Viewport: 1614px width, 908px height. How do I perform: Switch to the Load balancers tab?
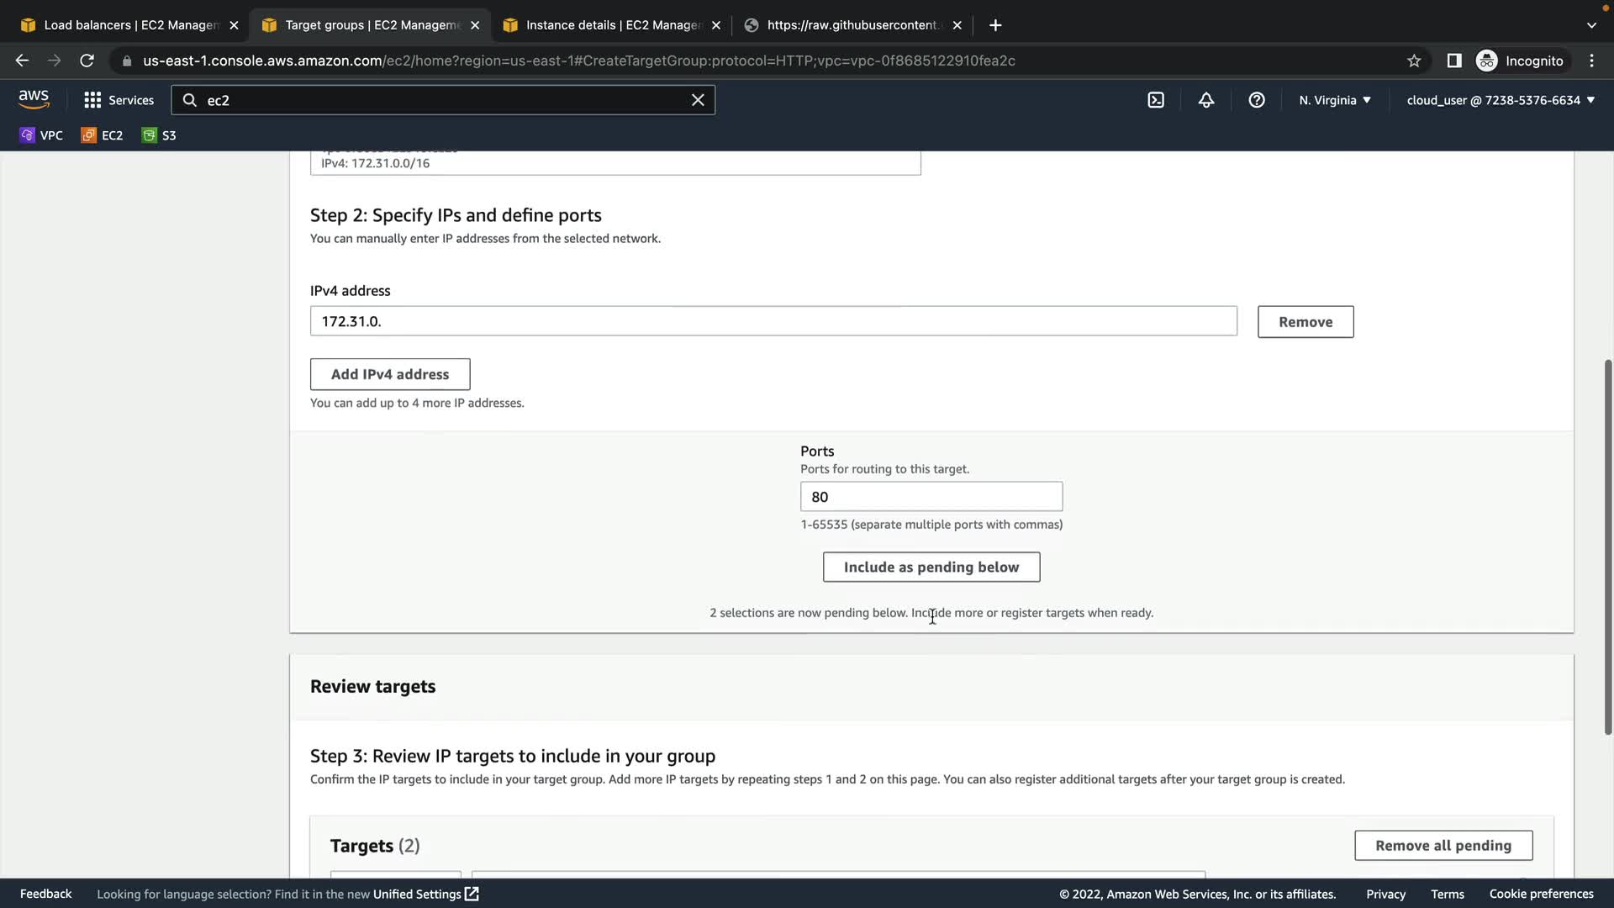[130, 25]
